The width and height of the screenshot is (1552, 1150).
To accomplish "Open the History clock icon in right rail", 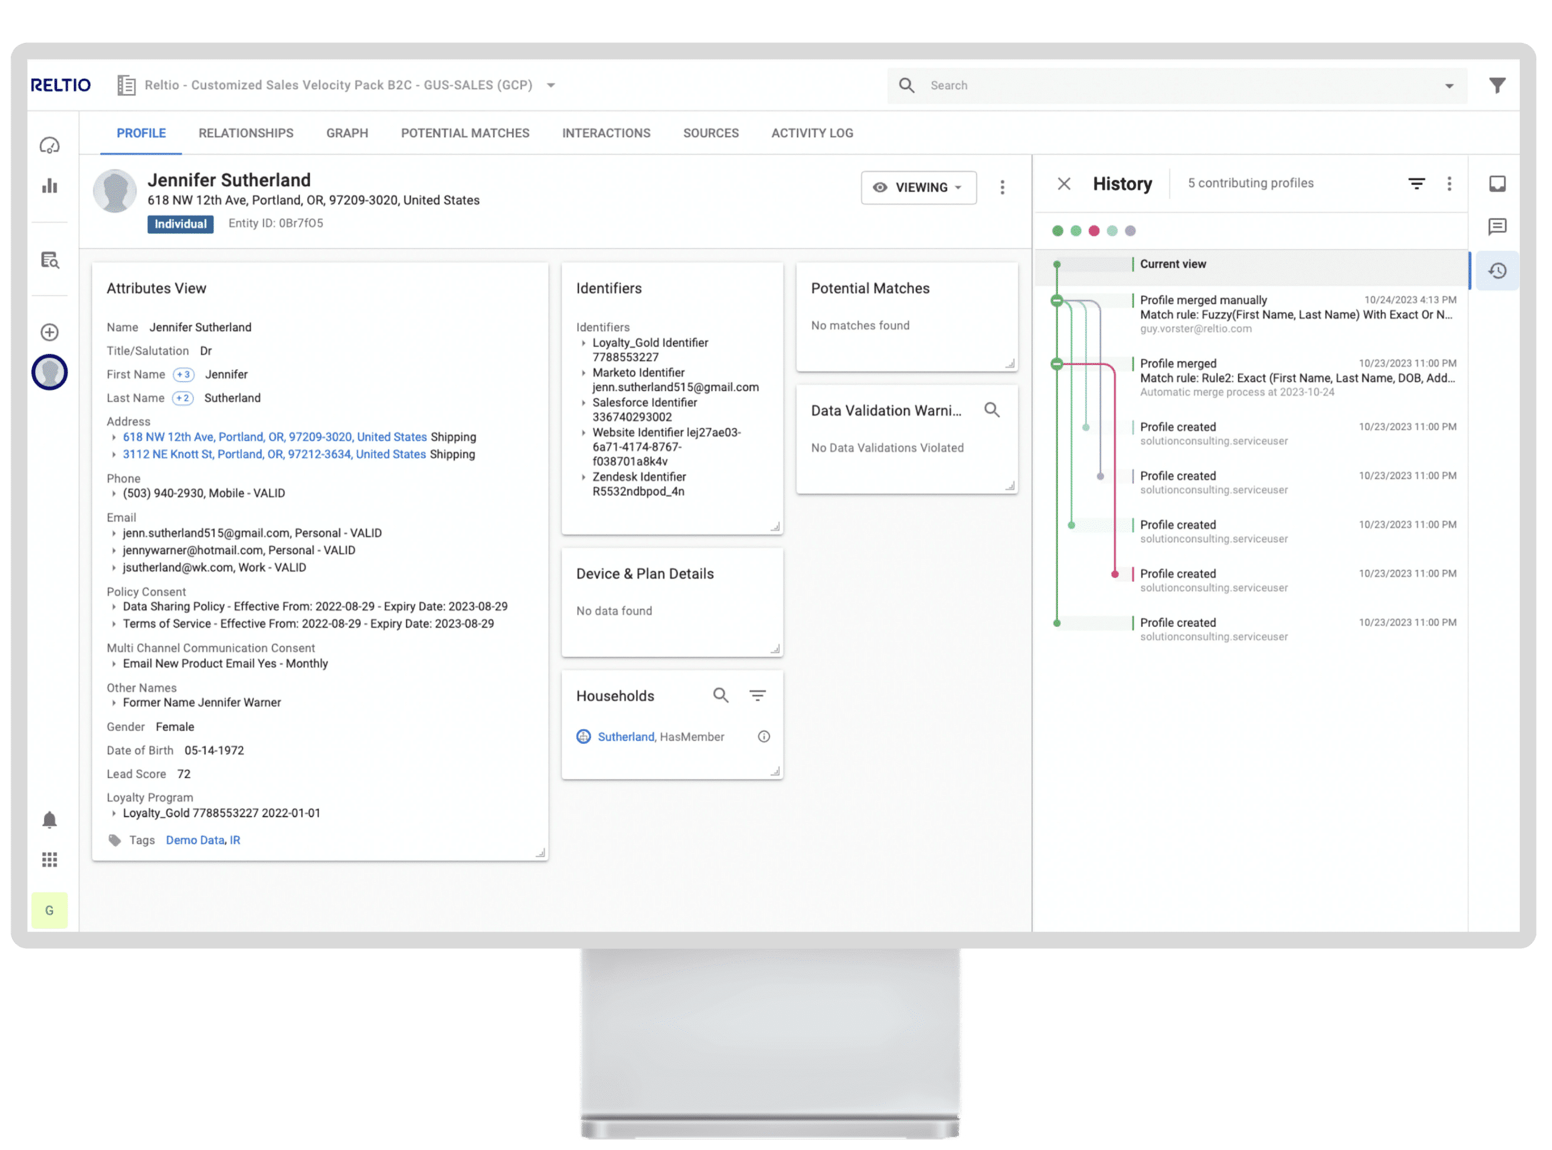I will (1497, 270).
